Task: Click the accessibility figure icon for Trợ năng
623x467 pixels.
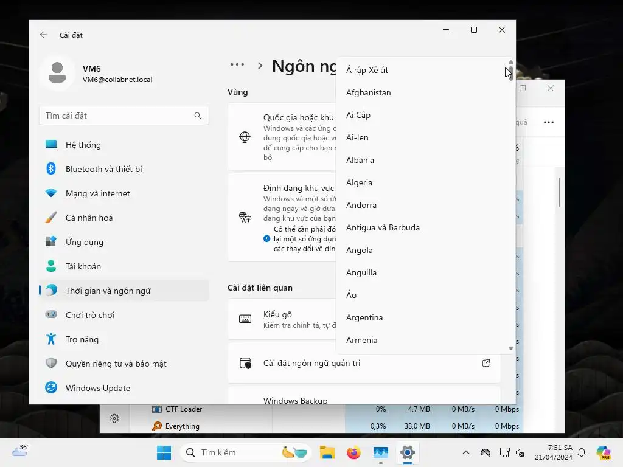Action: pos(51,339)
